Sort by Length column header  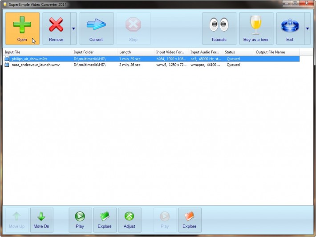point(136,52)
